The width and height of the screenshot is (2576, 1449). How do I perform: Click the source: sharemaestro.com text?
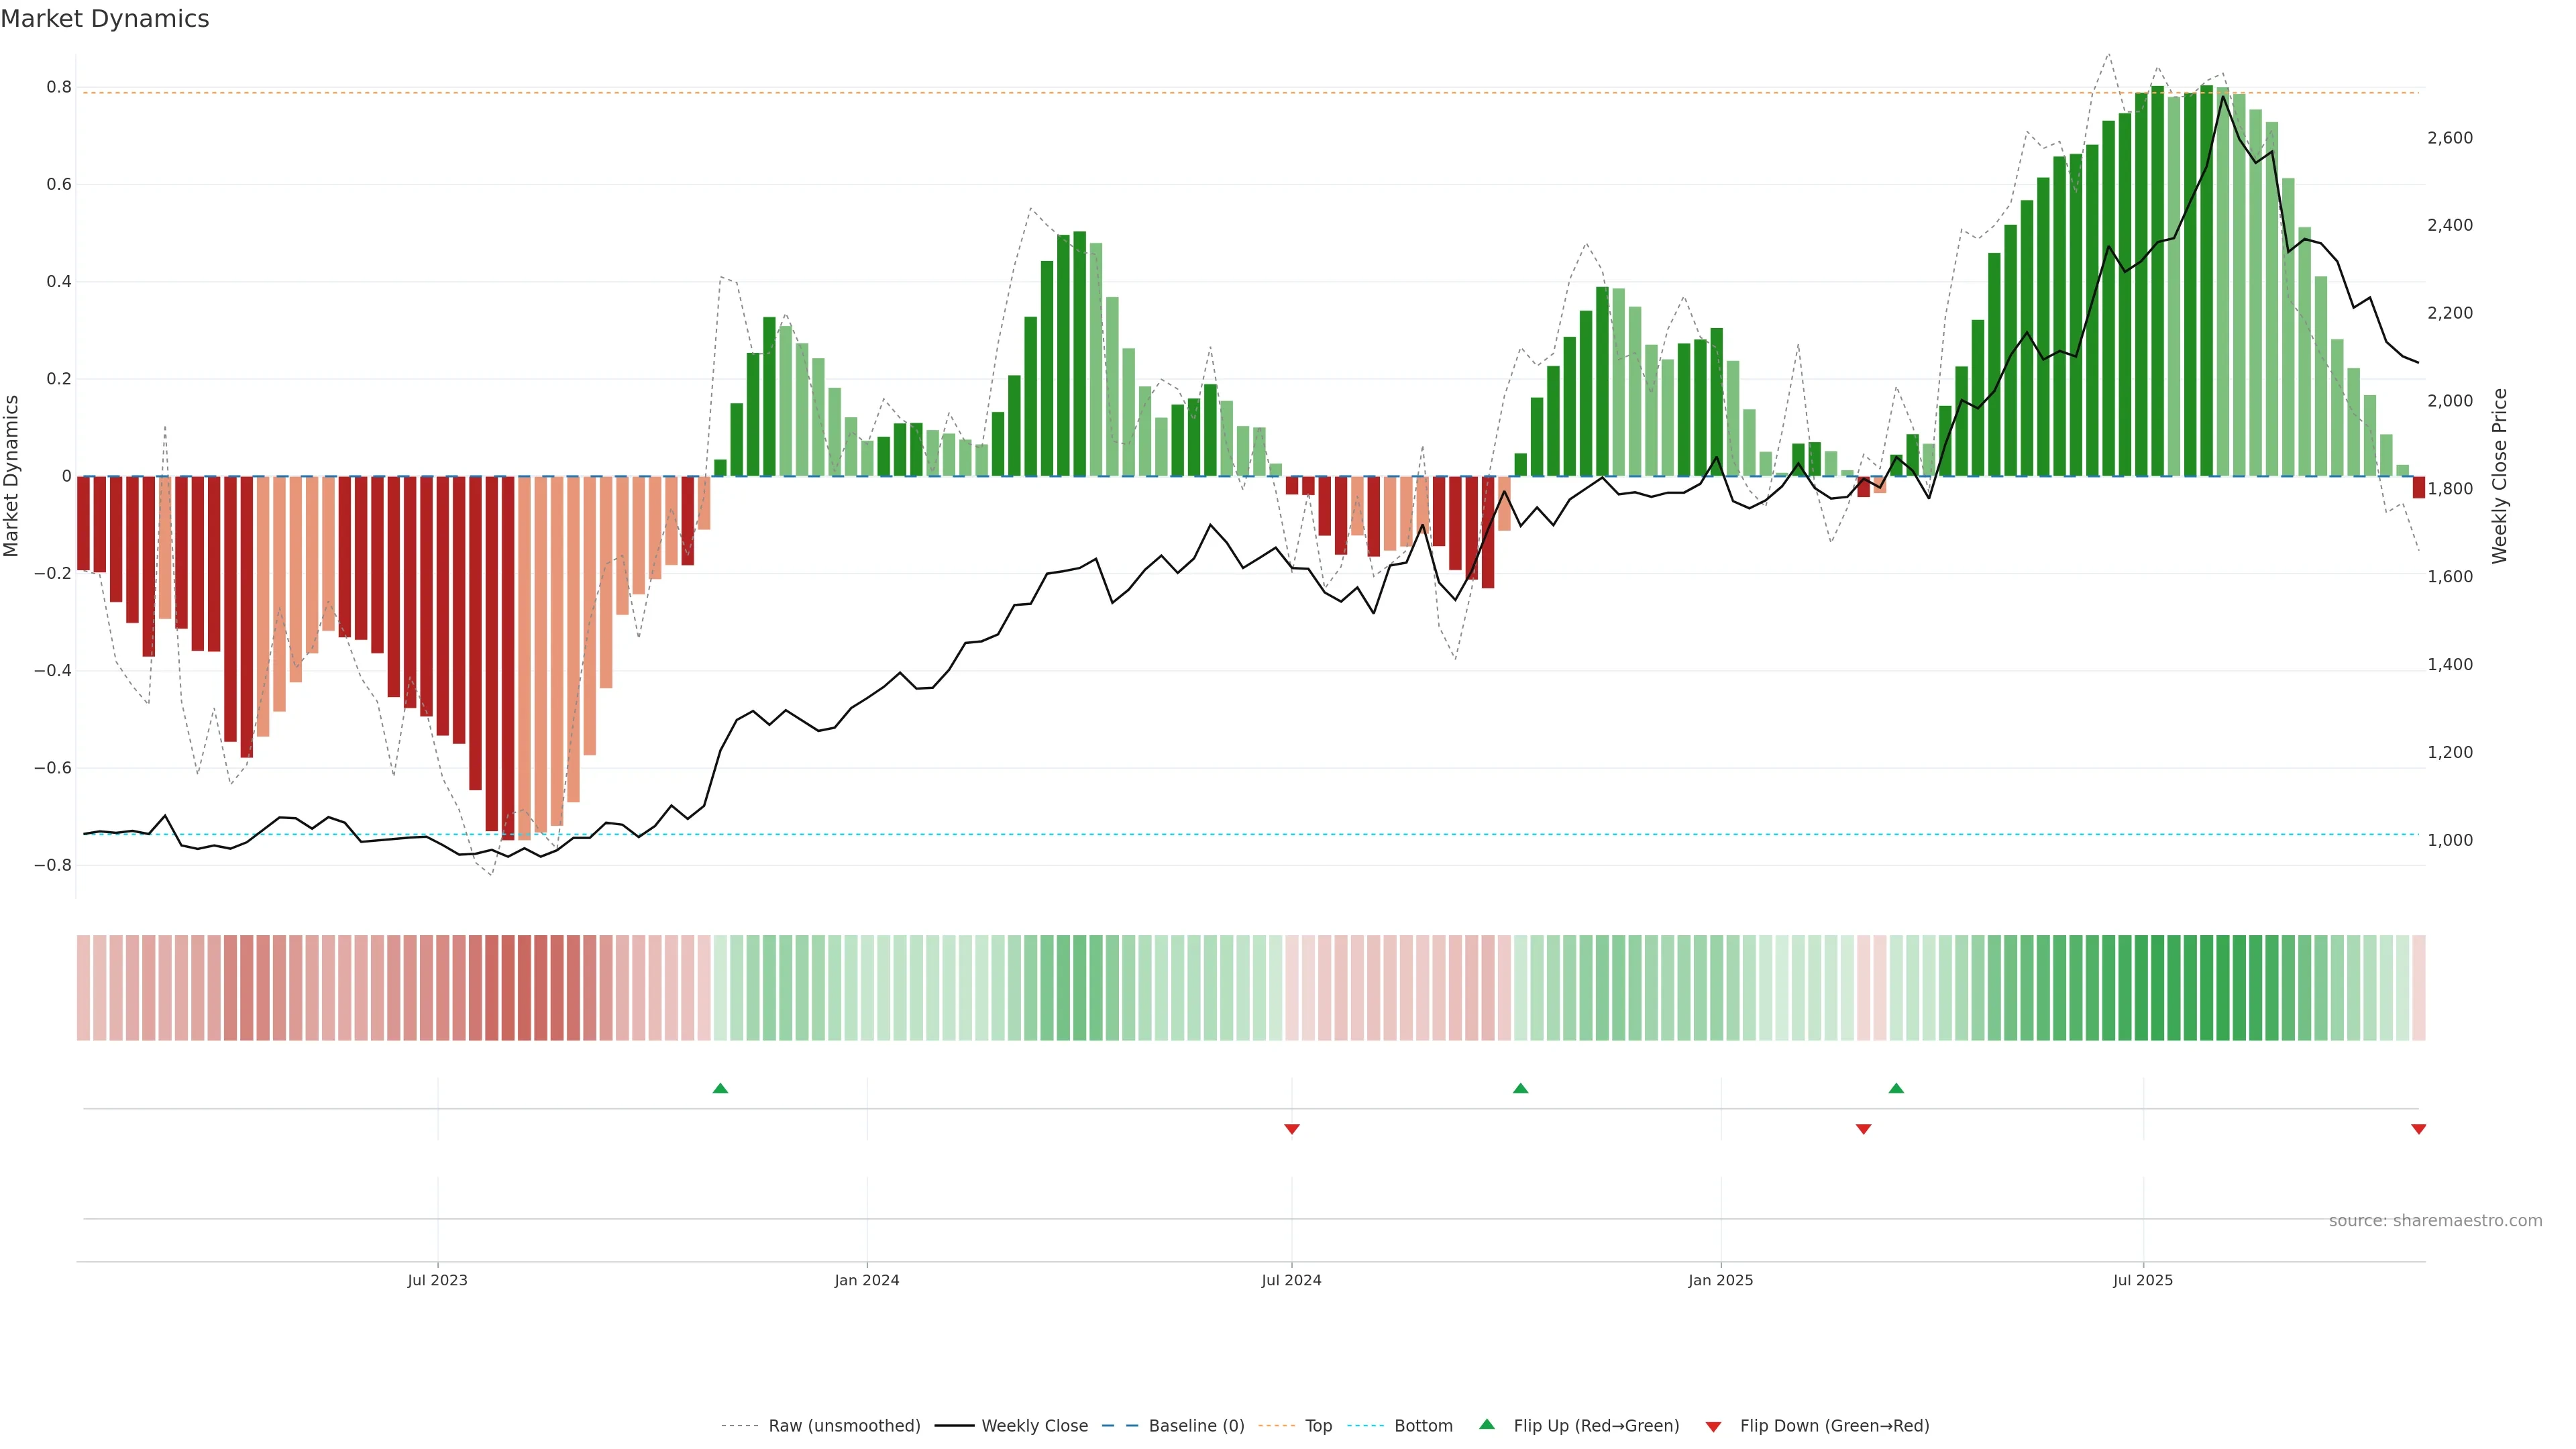(2435, 1221)
